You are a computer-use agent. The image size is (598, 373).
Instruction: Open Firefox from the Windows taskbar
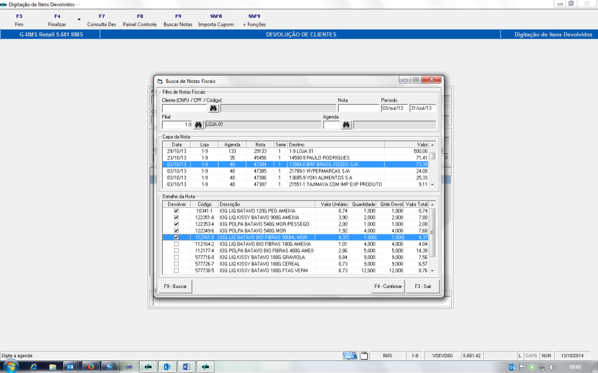click(x=91, y=366)
